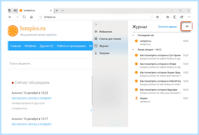Show site info icon in address bar
Screen dimensions: 199x135
point(40,17)
